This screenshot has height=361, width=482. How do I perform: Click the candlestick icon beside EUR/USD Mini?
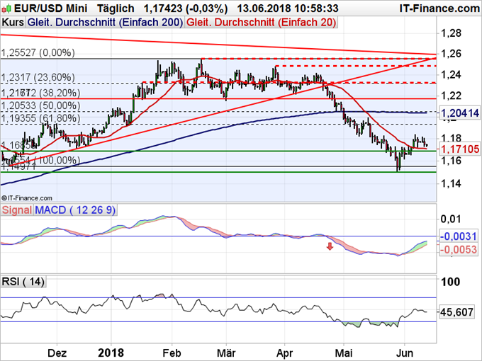pyautogui.click(x=7, y=9)
